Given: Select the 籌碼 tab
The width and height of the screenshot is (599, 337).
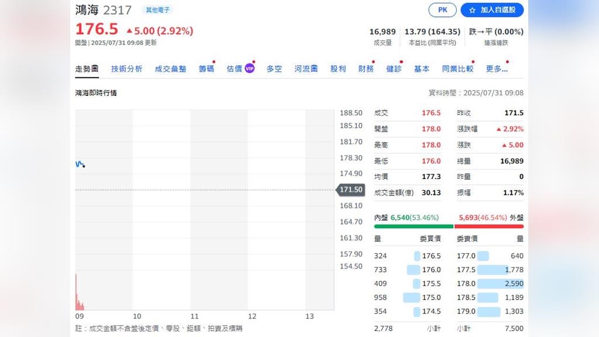Looking at the screenshot, I should (x=206, y=69).
